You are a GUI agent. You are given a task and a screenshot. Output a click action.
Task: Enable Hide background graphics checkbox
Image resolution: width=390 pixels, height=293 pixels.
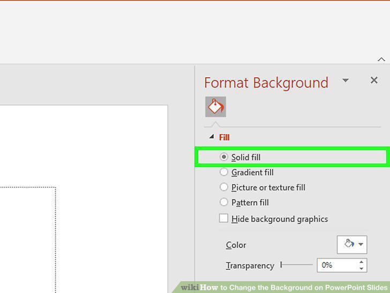point(223,218)
